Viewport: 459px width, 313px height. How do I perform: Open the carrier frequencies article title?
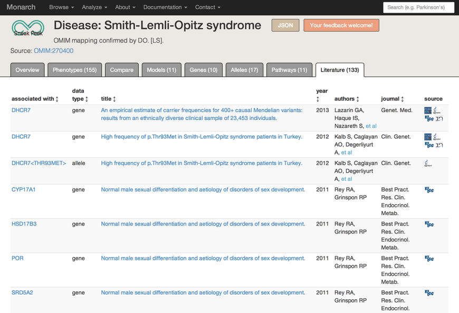[x=202, y=114]
